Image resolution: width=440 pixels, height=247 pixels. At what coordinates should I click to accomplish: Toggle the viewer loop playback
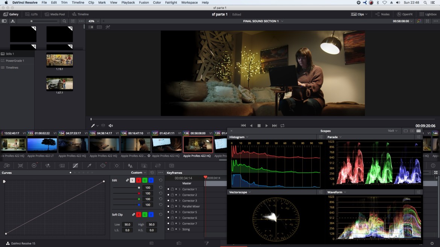282,126
